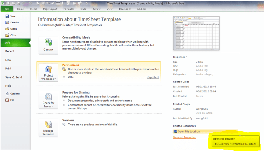Open the Page Layout tab
264x151 pixels.
pos(50,9)
